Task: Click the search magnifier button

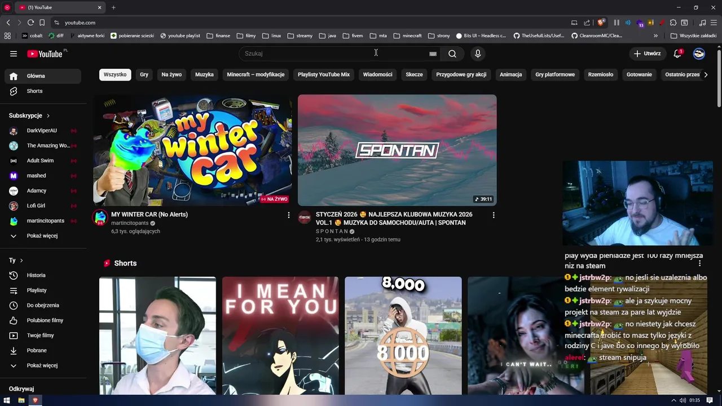Action: [452, 54]
